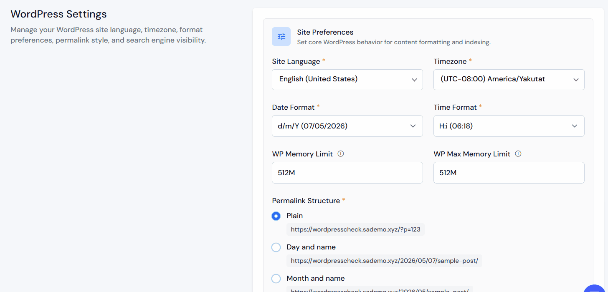
Task: Click the WP Max Memory Limit input field
Action: pos(509,173)
